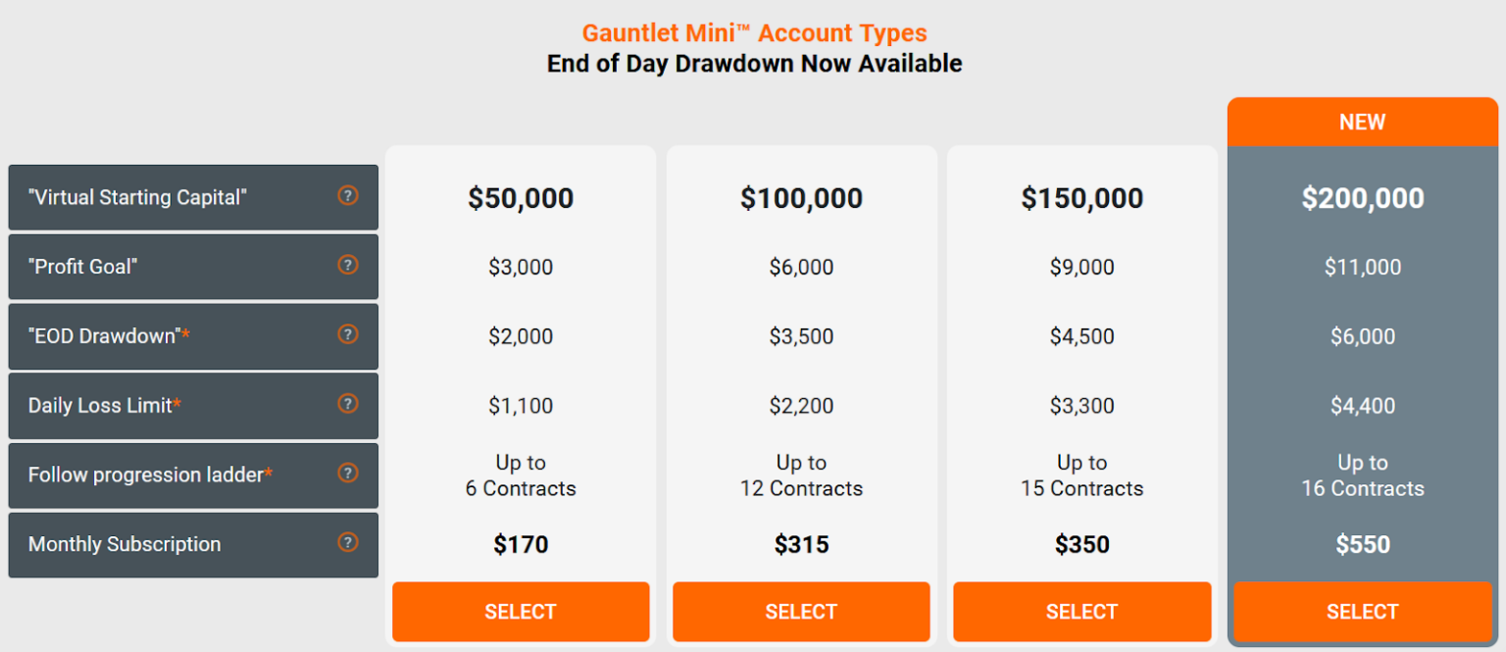
Task: Click the Daily Loss Limit row label
Action: point(105,405)
